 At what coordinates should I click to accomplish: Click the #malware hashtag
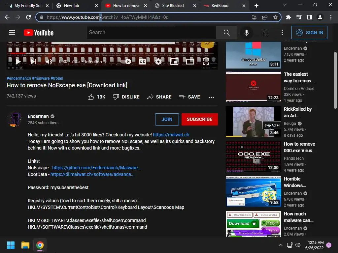point(41,78)
